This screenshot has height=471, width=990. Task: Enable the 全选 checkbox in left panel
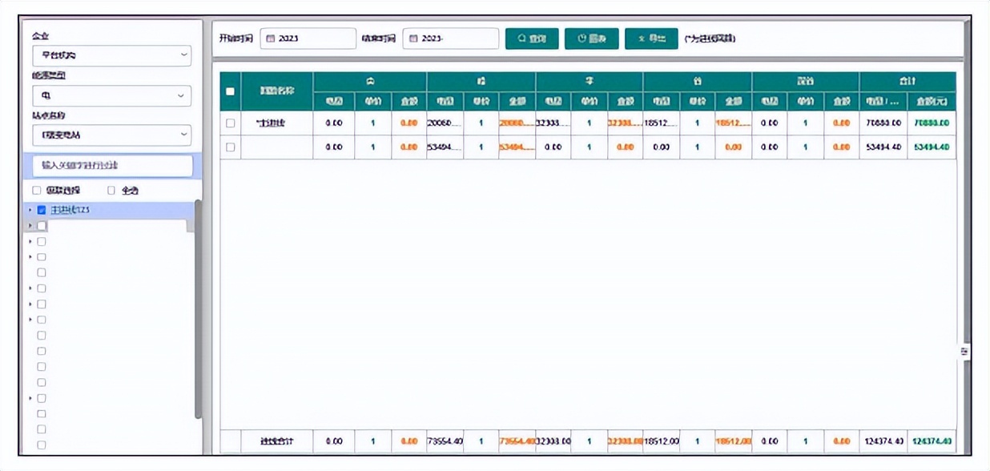click(111, 191)
